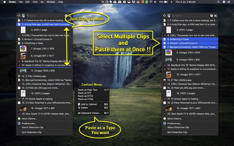The width and height of the screenshot is (234, 146).
Task: Click the lightning bolt menu bar icon
Action: pos(124,2)
